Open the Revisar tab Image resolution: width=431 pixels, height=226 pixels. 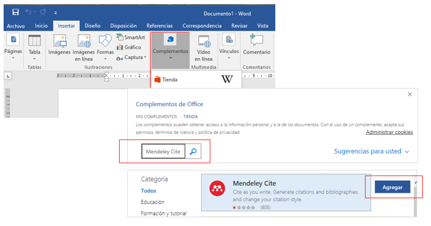coord(239,26)
